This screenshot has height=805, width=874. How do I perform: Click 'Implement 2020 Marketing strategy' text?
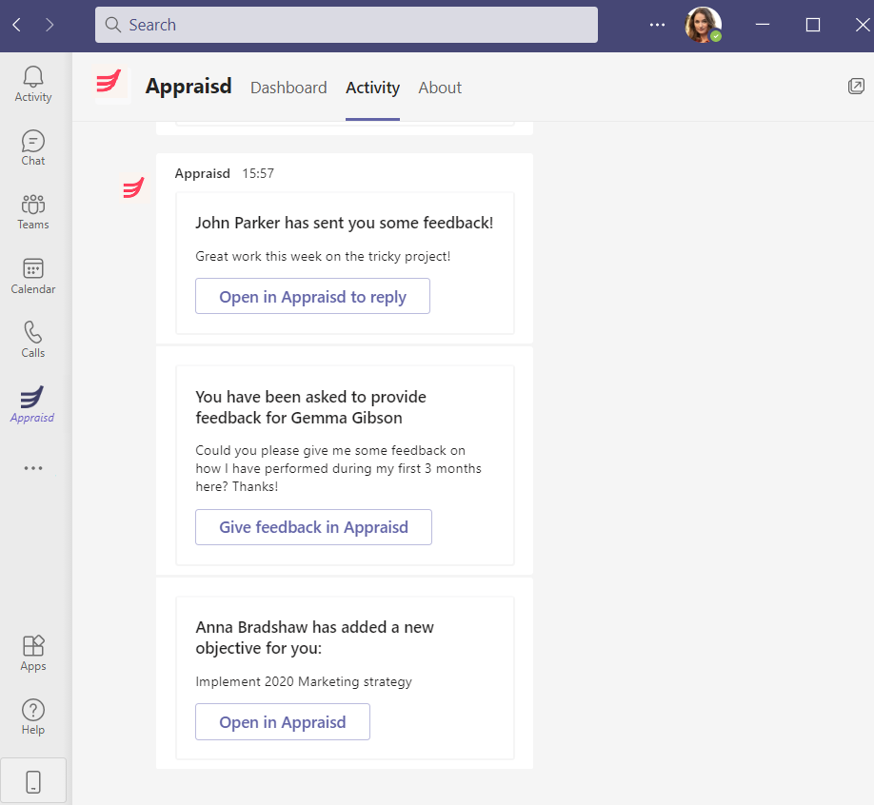(x=304, y=681)
